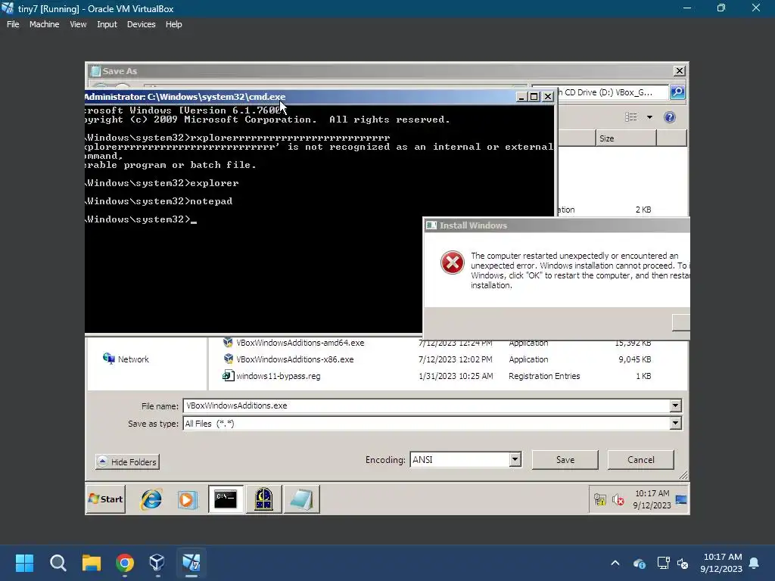Open the VirtualBox View menu
775x581 pixels.
tap(78, 24)
